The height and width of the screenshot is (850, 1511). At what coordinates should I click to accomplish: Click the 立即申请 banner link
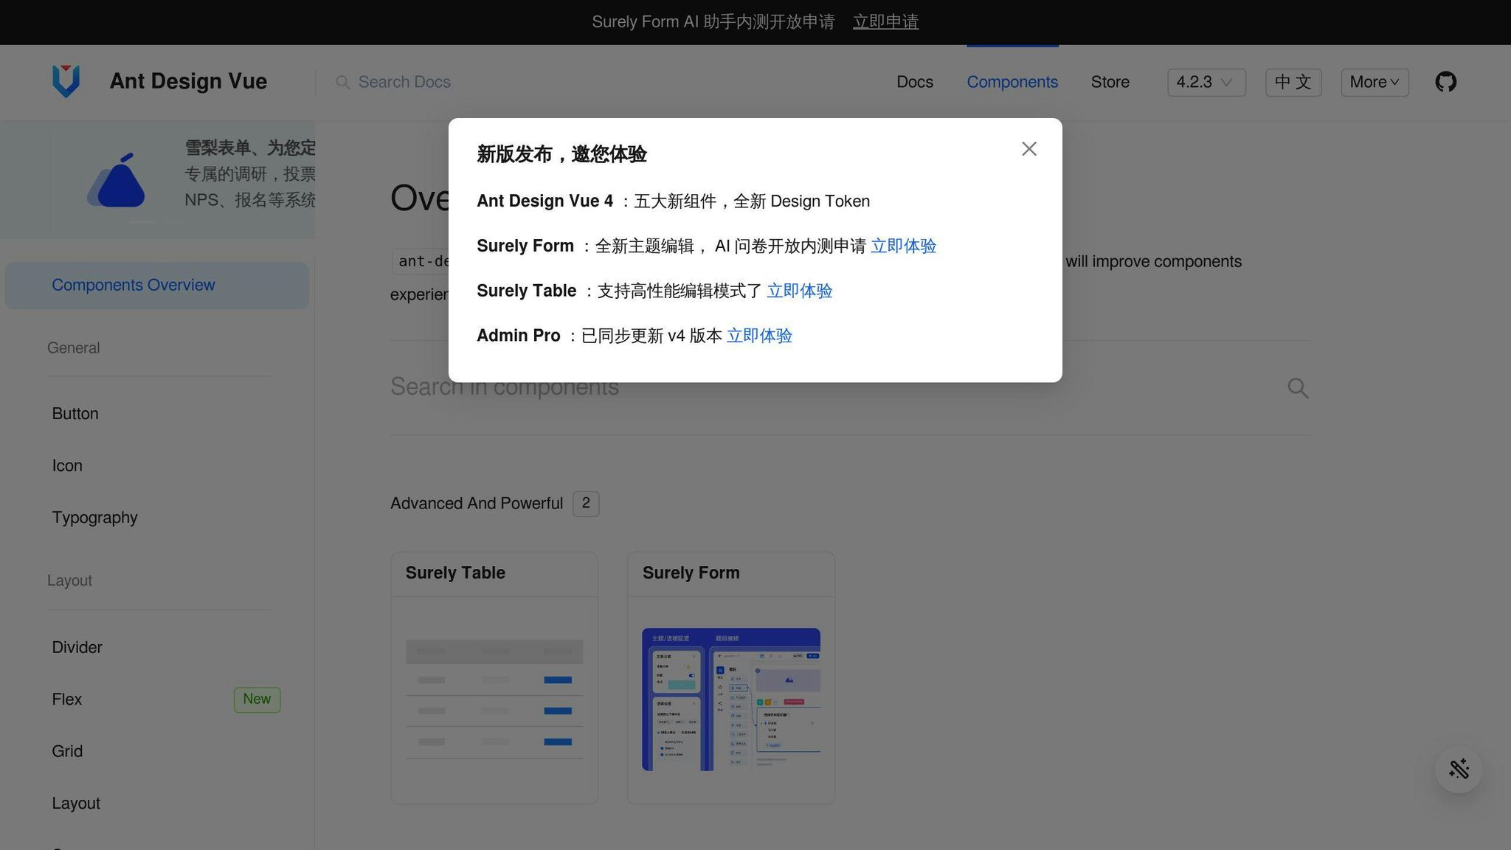tap(885, 22)
